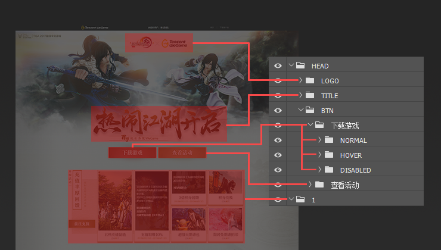Click the 下载游戏 button on the webpage
The height and width of the screenshot is (250, 441).
pos(132,153)
